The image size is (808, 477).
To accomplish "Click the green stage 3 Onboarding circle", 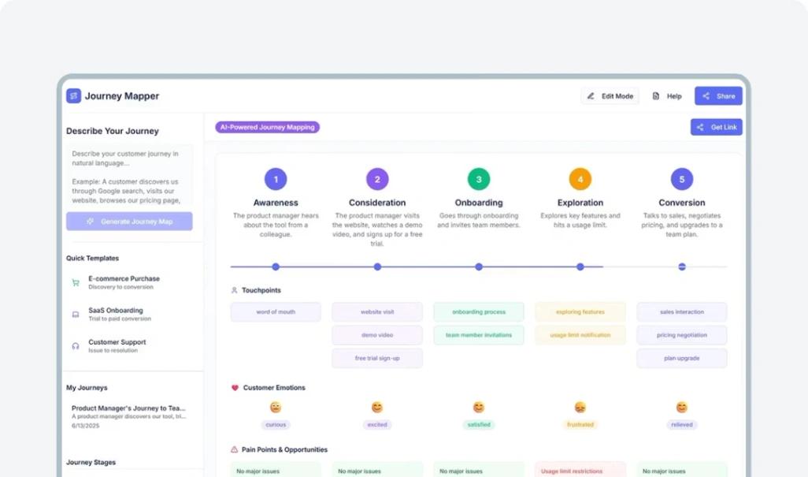I will pos(479,180).
